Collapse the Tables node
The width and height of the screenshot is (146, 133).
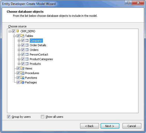[x=14, y=36]
